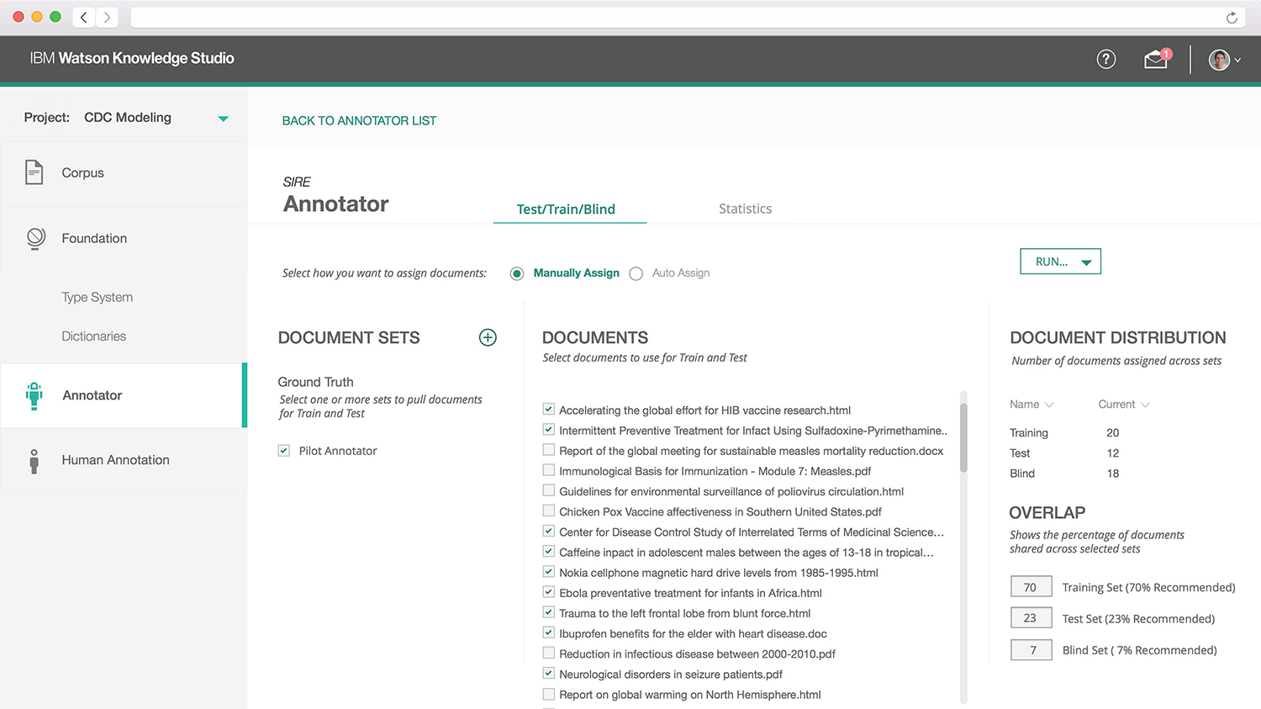Screen dimensions: 1261x709
Task: Uncheck Center for Disease Control Study document
Action: point(549,532)
